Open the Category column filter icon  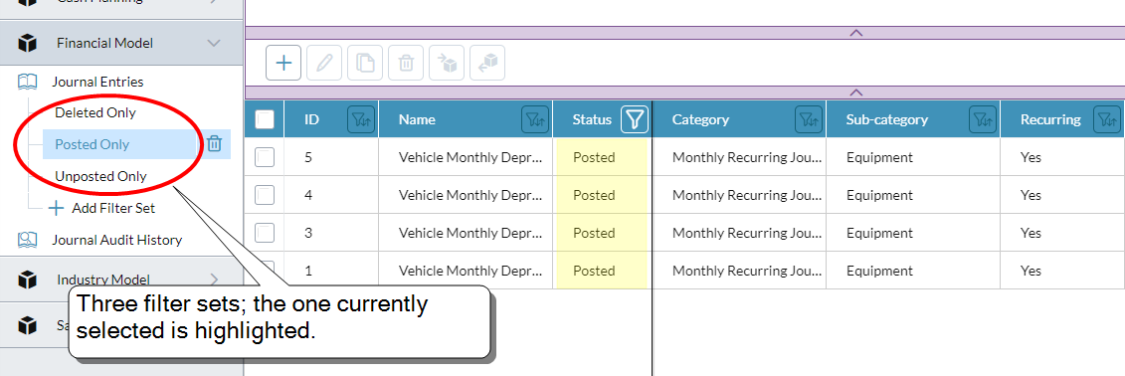pos(809,119)
